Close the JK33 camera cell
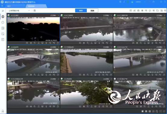The width and height of the screenshot is (167, 114). pos(58,16)
